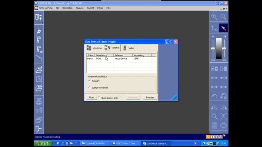Screen dimensions: 262x147
Task: Select the orange arrow pointer tool
Action: coord(224,28)
